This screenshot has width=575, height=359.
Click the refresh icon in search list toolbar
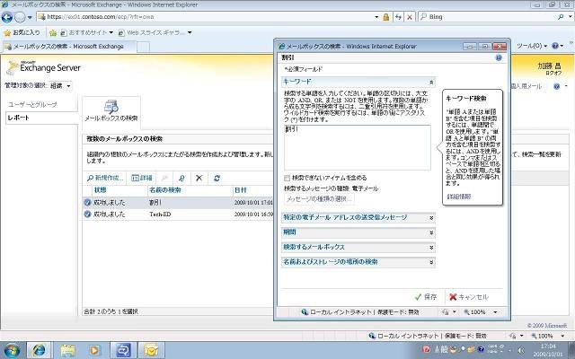pos(217,178)
